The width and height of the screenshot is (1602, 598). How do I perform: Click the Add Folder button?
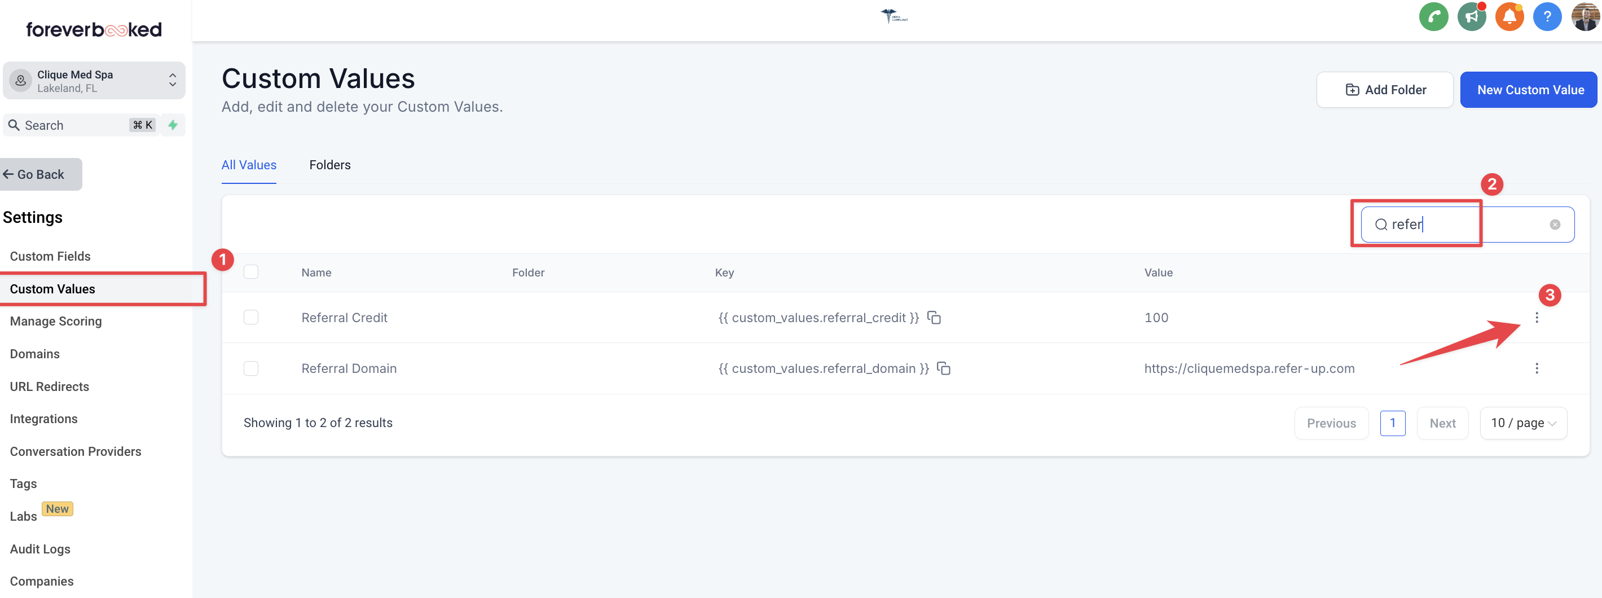tap(1384, 90)
